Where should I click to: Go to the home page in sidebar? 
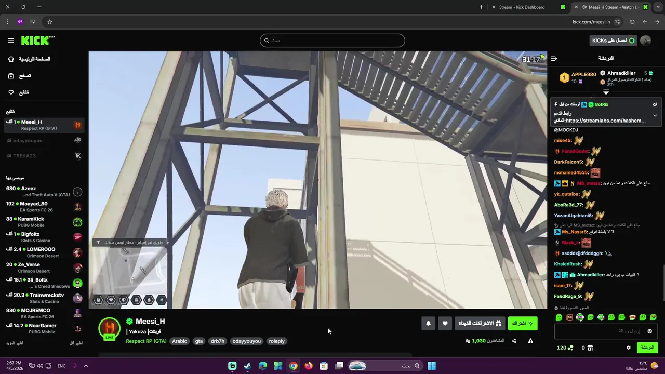click(x=29, y=59)
